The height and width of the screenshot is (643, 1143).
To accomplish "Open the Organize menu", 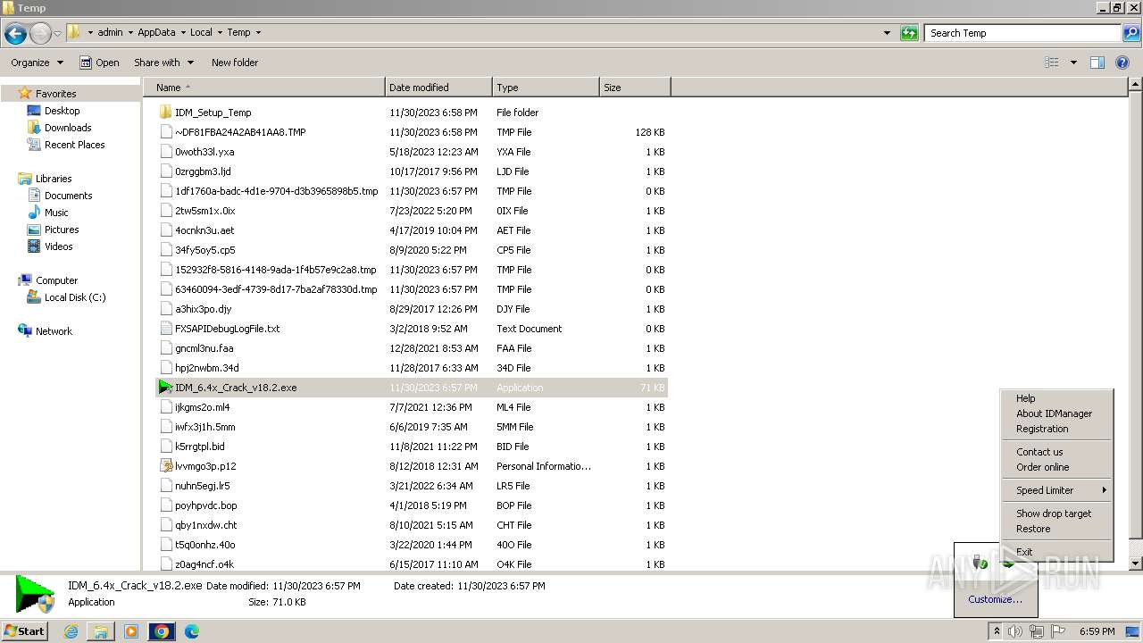I will point(37,63).
